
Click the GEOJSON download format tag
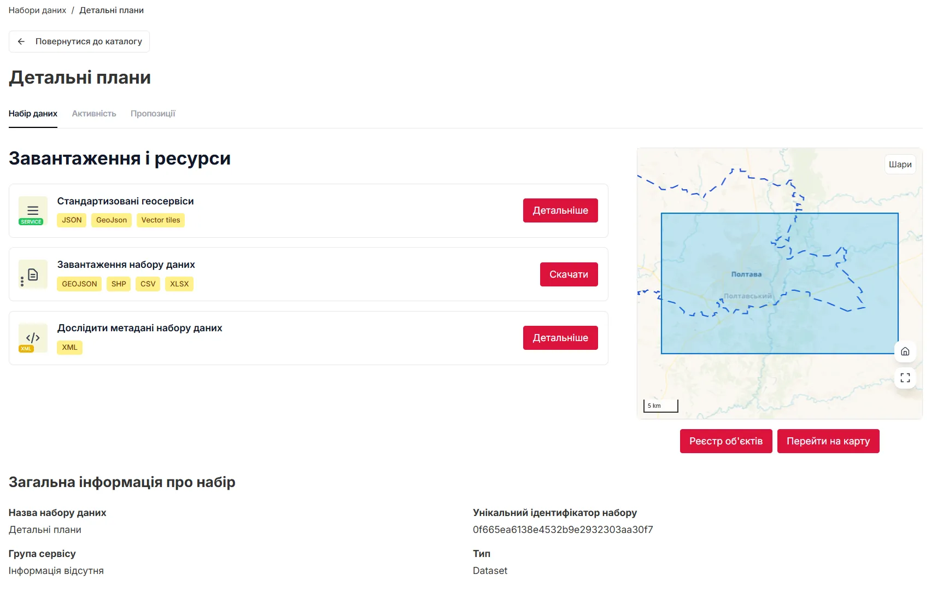pos(79,284)
